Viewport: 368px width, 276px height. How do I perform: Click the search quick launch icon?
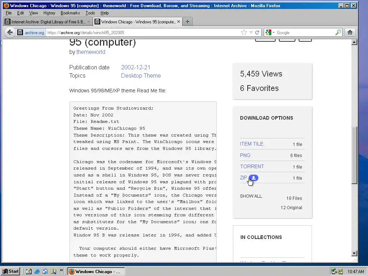tap(54, 272)
